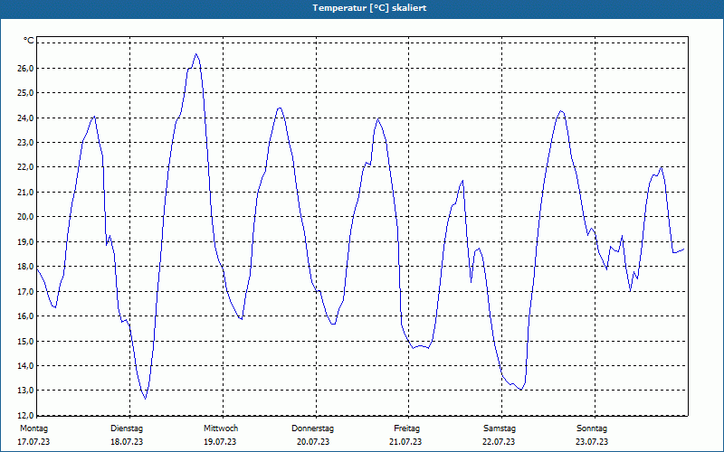This screenshot has width=724, height=452.
Task: Click the 22.07.23 date label
Action: click(x=499, y=442)
